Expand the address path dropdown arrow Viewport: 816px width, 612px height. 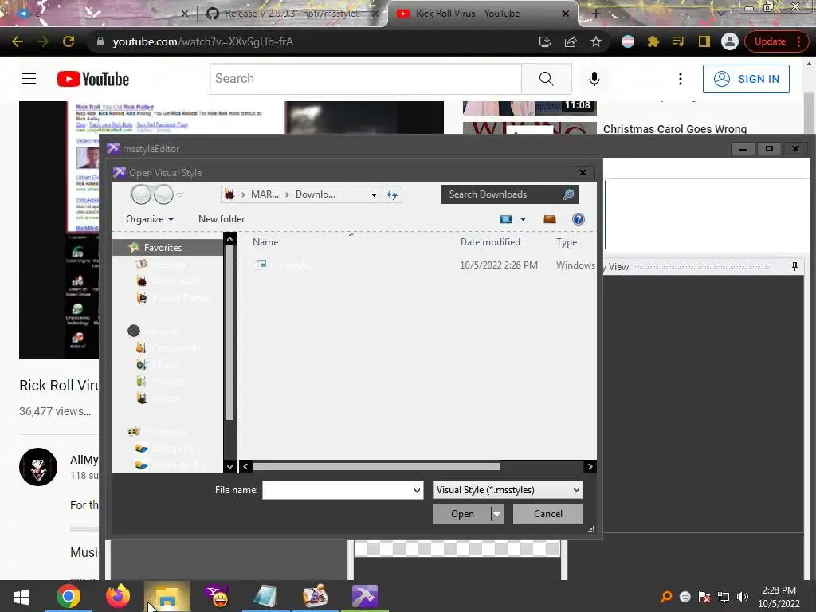374,194
